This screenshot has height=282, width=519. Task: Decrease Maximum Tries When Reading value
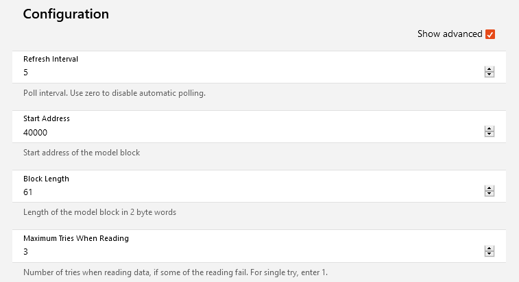pos(490,255)
